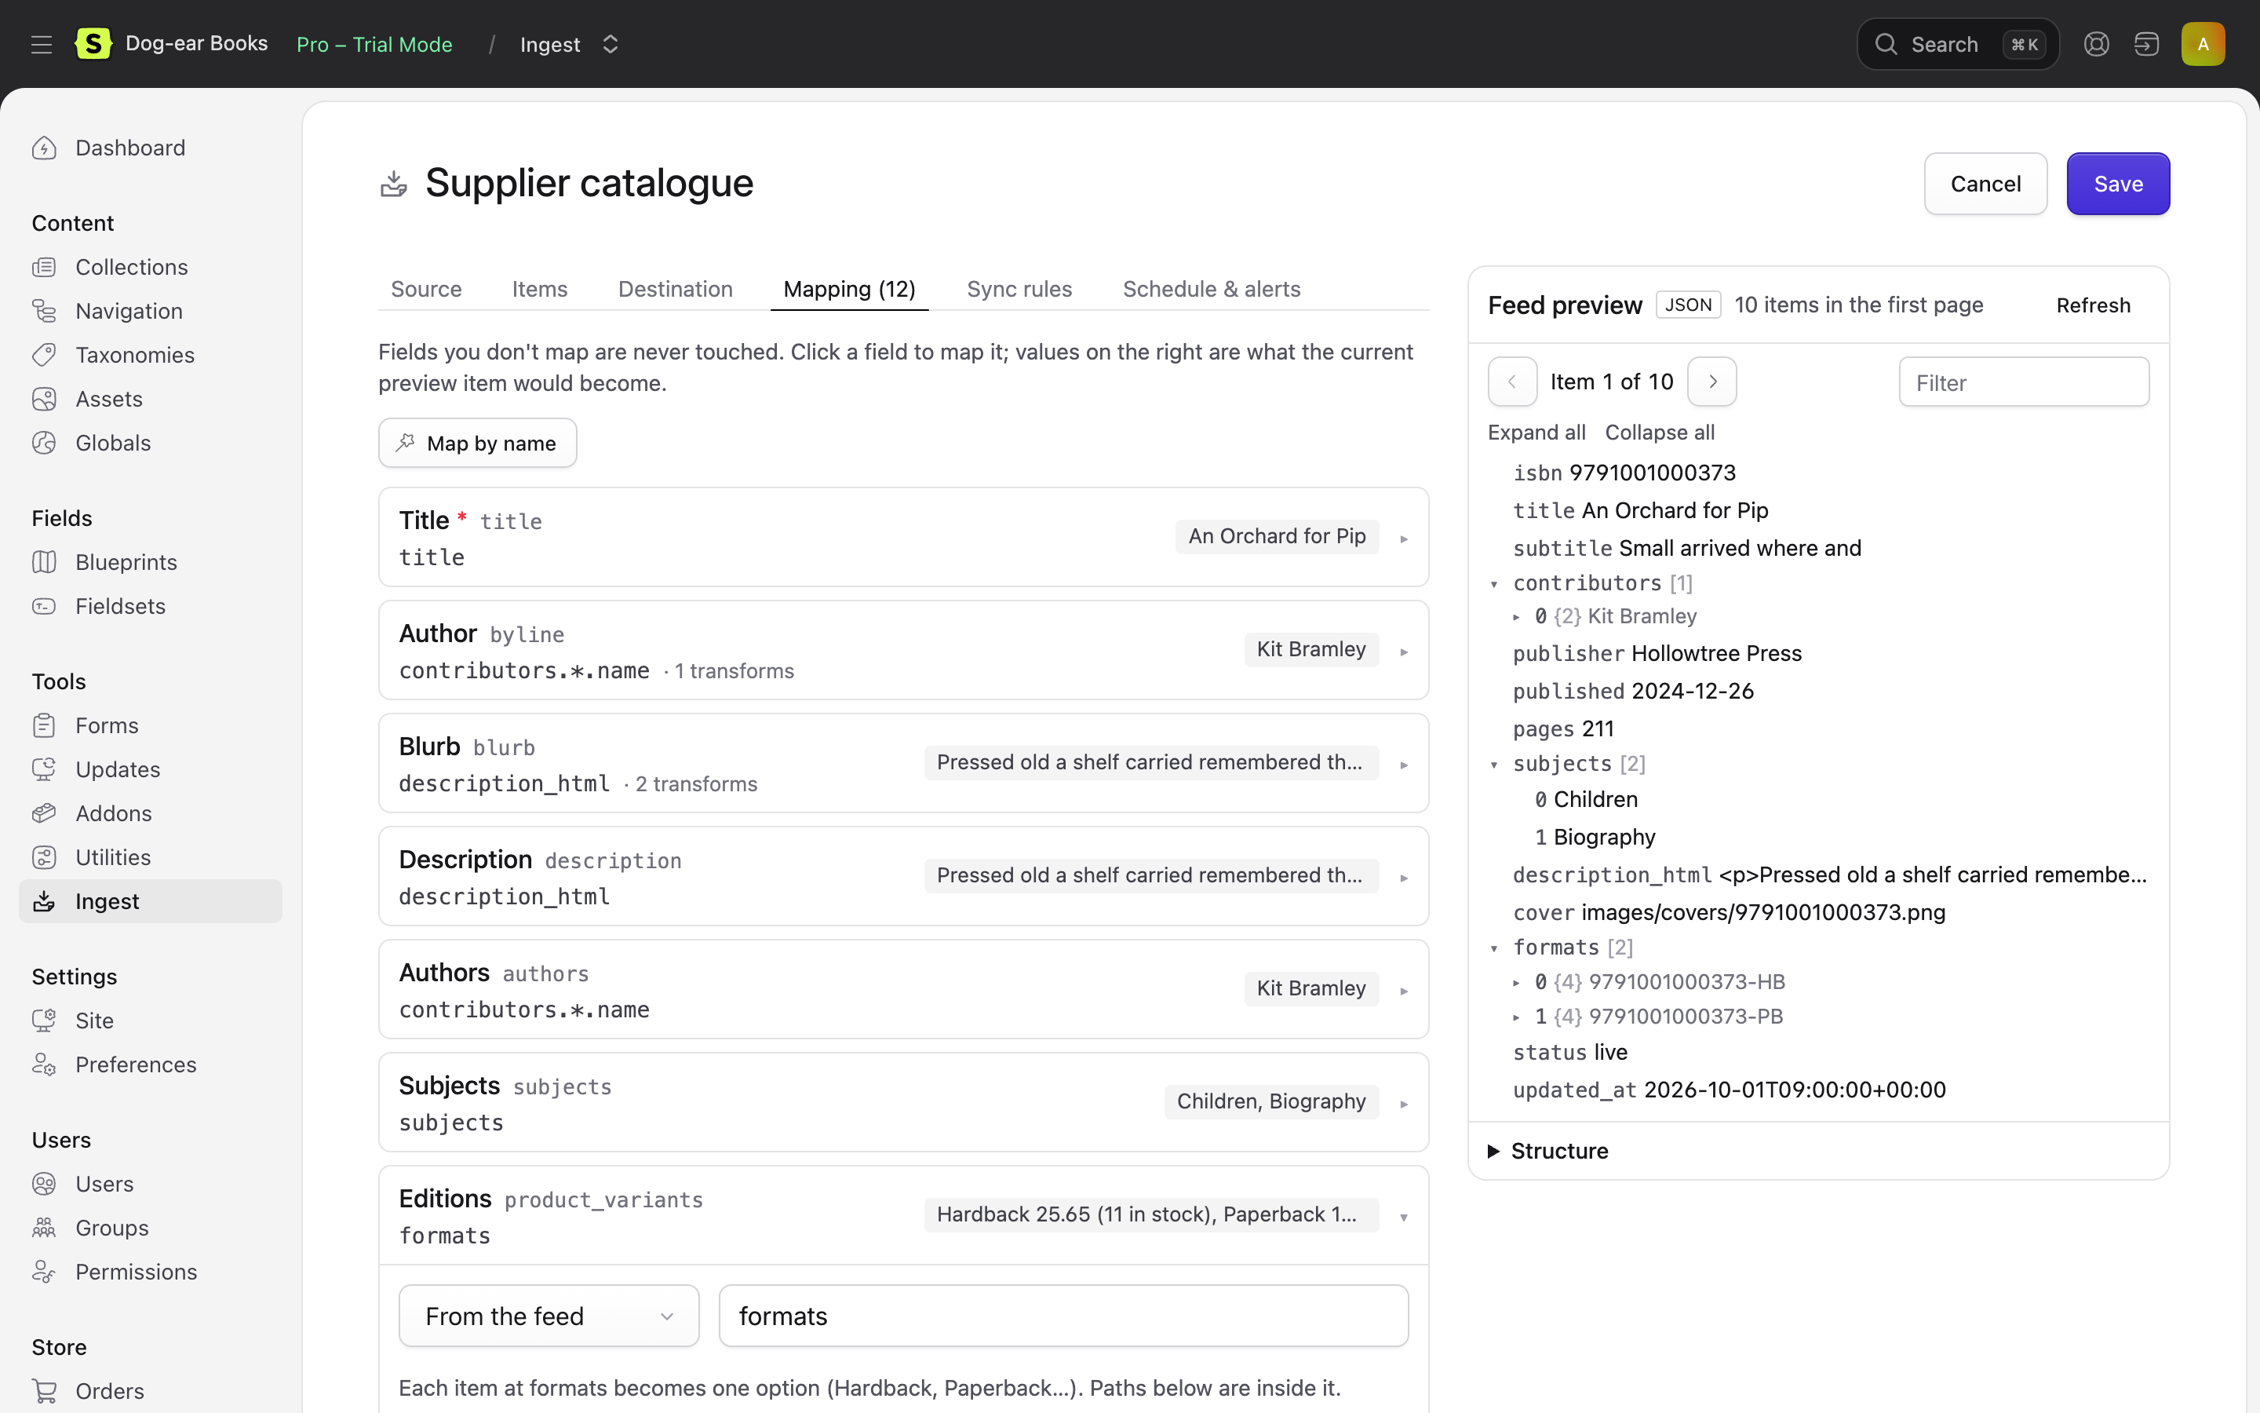Switch to the Destination tab

click(675, 289)
